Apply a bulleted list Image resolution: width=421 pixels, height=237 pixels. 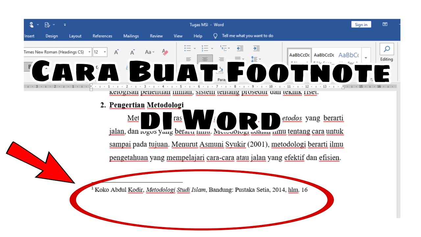pos(188,48)
